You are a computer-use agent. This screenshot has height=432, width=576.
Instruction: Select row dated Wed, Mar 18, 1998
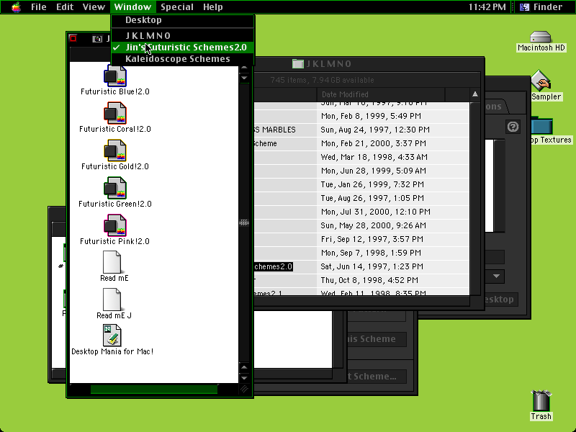click(x=361, y=157)
